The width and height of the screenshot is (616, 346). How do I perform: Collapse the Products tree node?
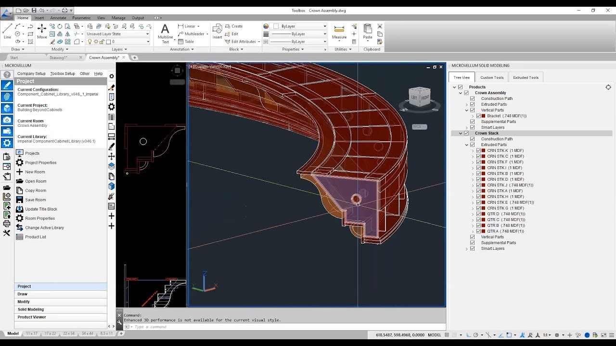(454, 87)
